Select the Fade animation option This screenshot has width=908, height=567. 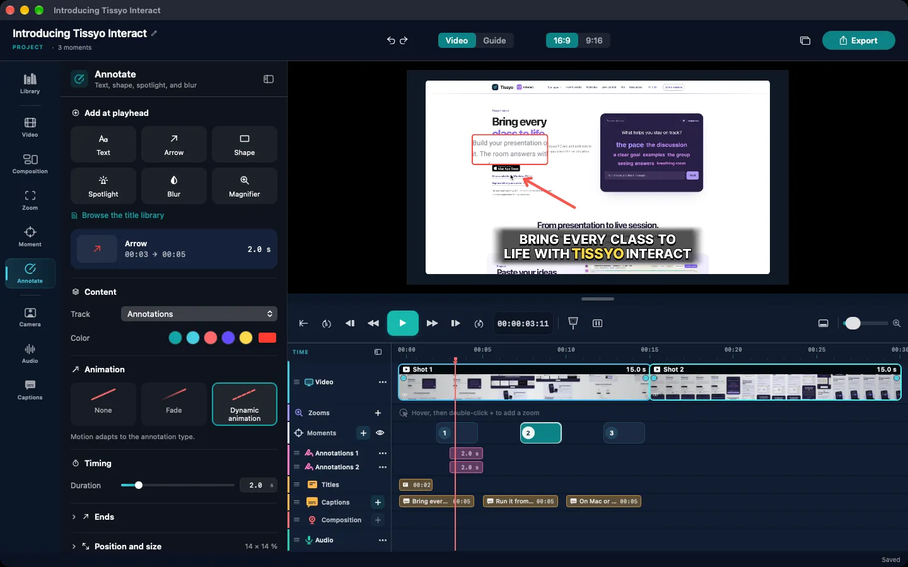coord(174,404)
